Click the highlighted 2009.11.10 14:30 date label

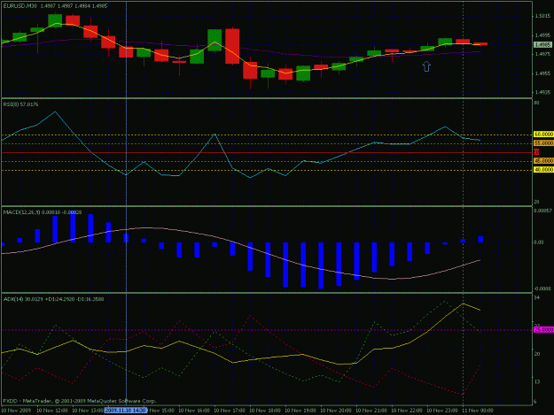tap(126, 411)
